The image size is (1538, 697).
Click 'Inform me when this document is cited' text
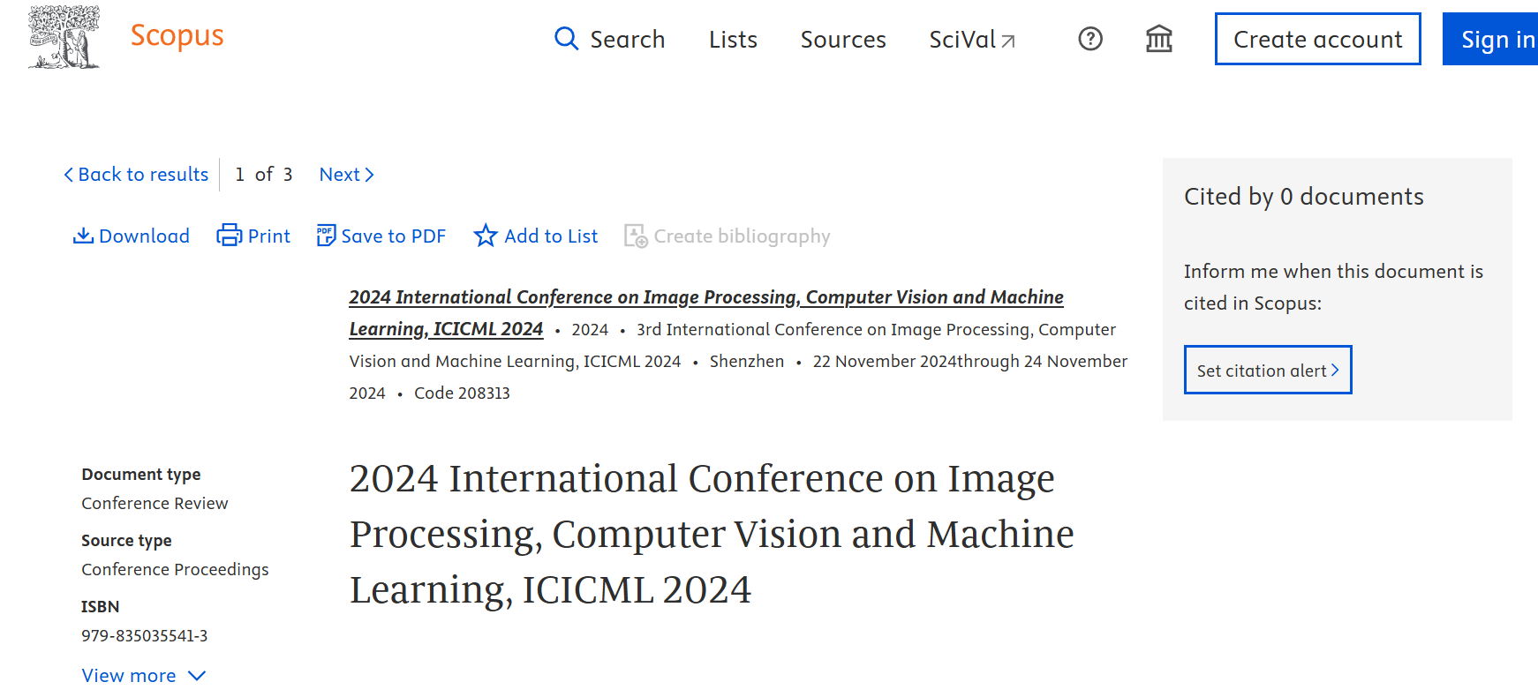pos(1333,287)
